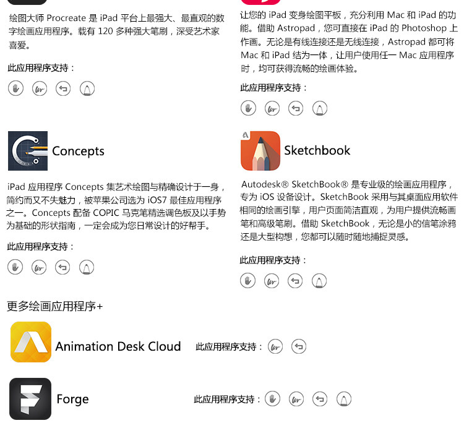
Task: Click the pen tip icon in the Forge row
Action: [344, 399]
